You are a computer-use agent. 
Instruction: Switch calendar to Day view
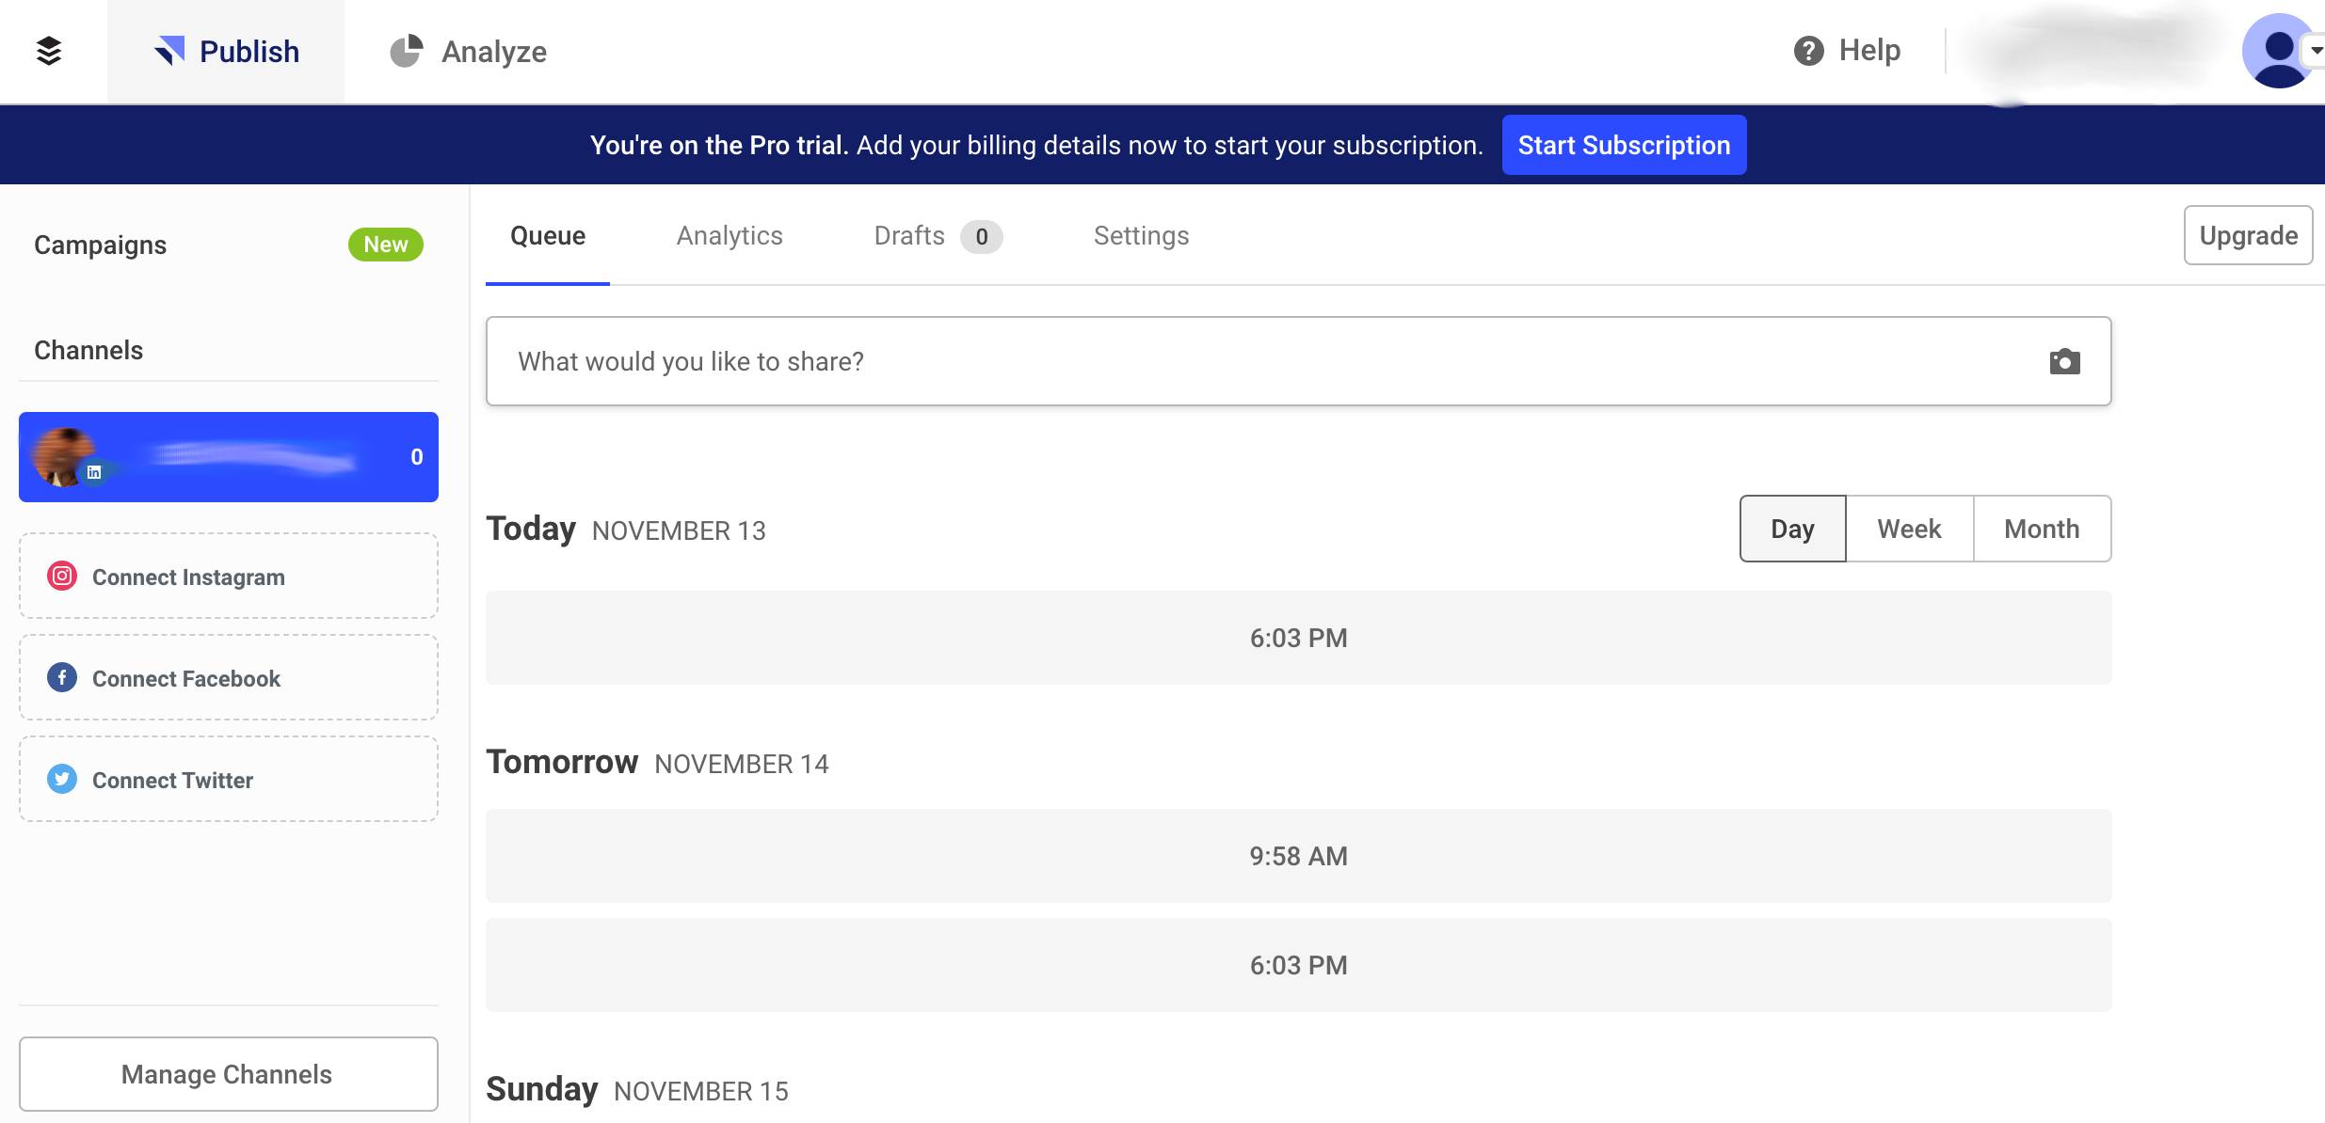1792,529
